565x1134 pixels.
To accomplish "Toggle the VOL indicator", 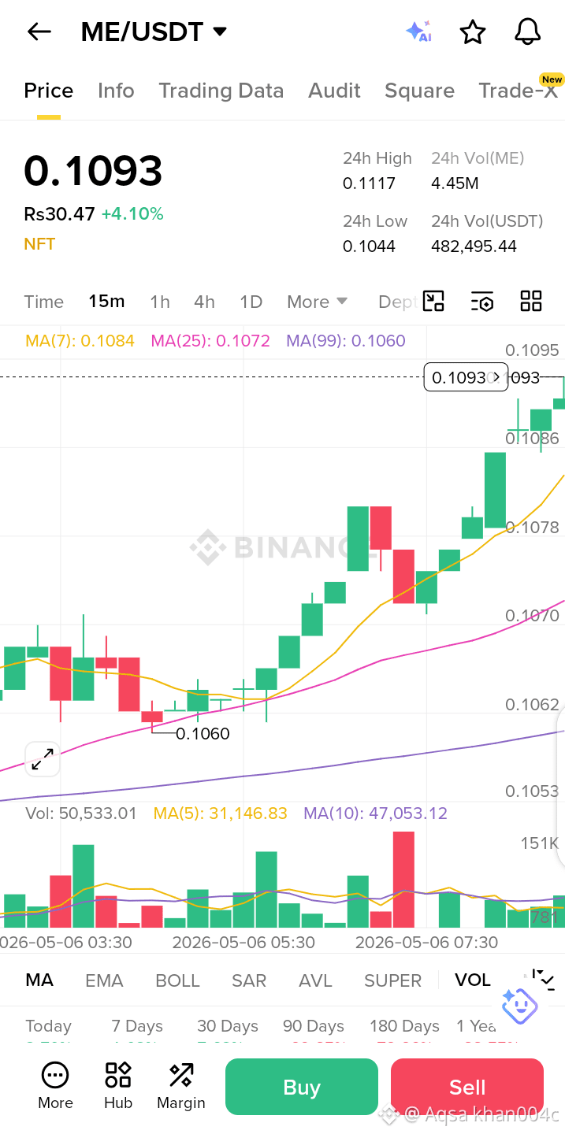I will 473,980.
